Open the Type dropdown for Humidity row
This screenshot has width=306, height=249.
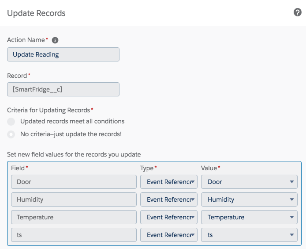pos(169,199)
